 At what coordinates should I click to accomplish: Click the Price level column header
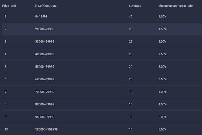9,6
